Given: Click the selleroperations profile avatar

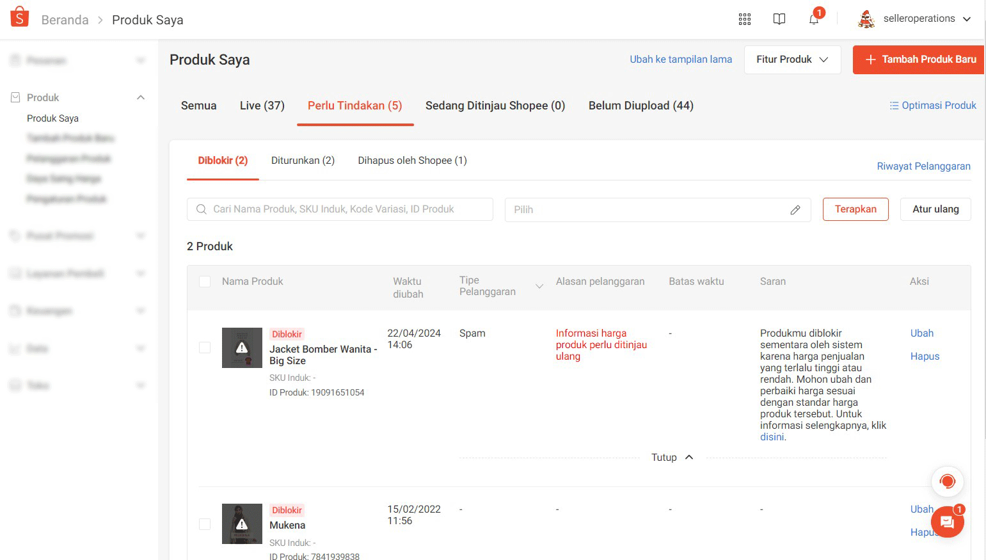Looking at the screenshot, I should (866, 19).
